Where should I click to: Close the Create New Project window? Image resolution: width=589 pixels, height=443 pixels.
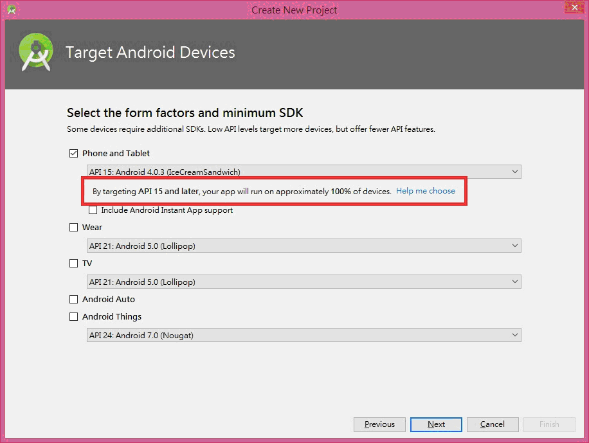574,8
